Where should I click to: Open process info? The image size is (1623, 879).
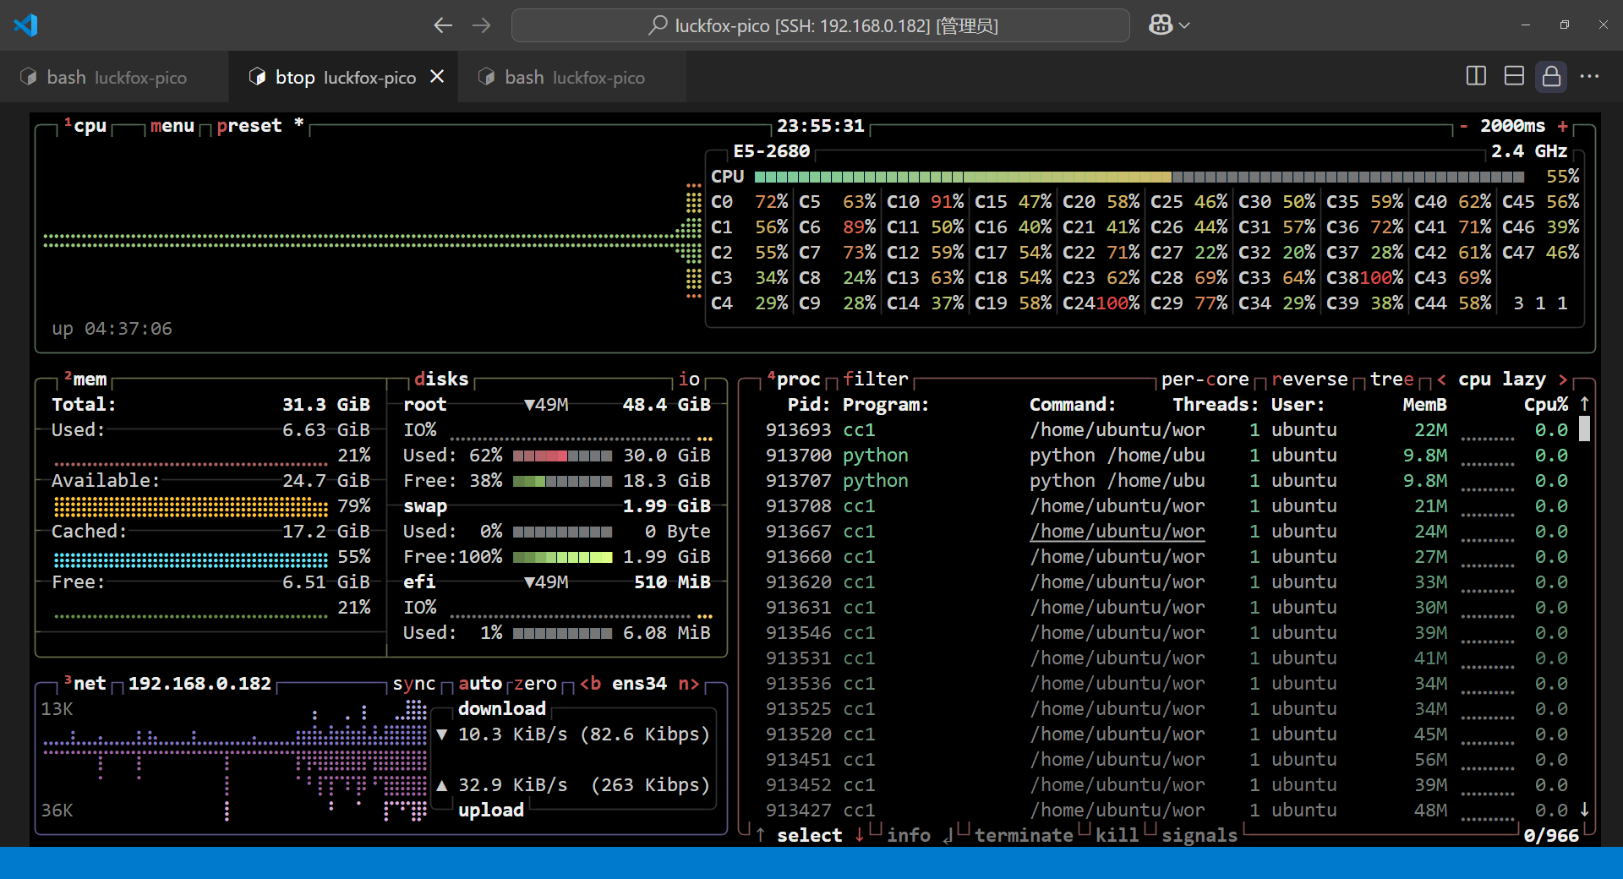(x=909, y=836)
